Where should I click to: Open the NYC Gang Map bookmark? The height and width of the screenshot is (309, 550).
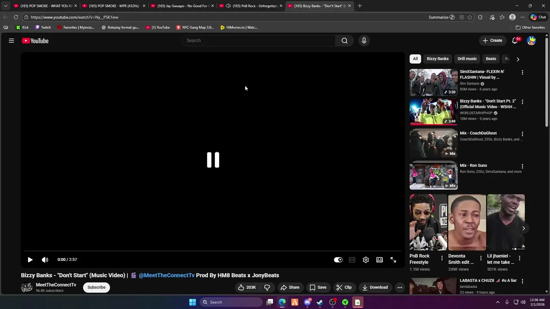click(x=195, y=27)
